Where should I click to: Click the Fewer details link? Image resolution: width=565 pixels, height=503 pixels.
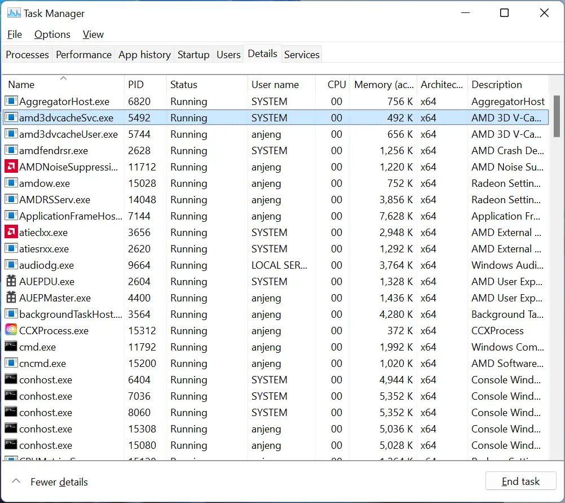click(59, 482)
